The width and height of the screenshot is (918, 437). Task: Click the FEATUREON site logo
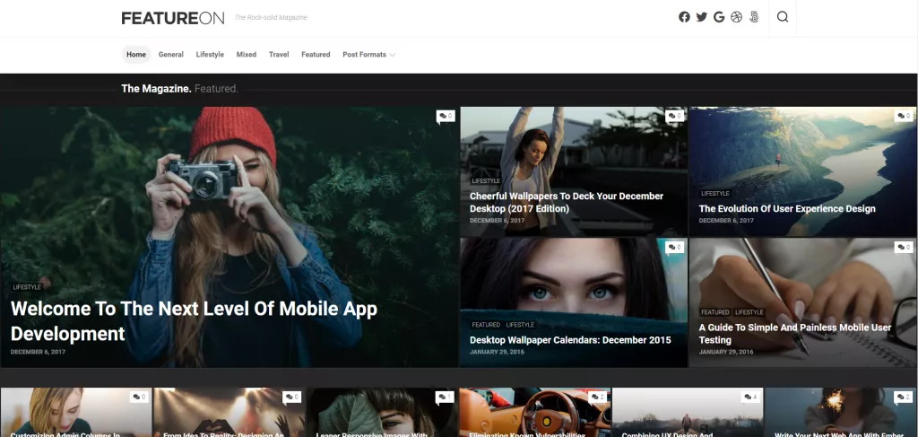click(x=173, y=18)
